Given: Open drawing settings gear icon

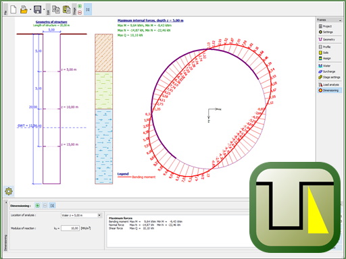Looking at the screenshot, I should click(x=9, y=192).
